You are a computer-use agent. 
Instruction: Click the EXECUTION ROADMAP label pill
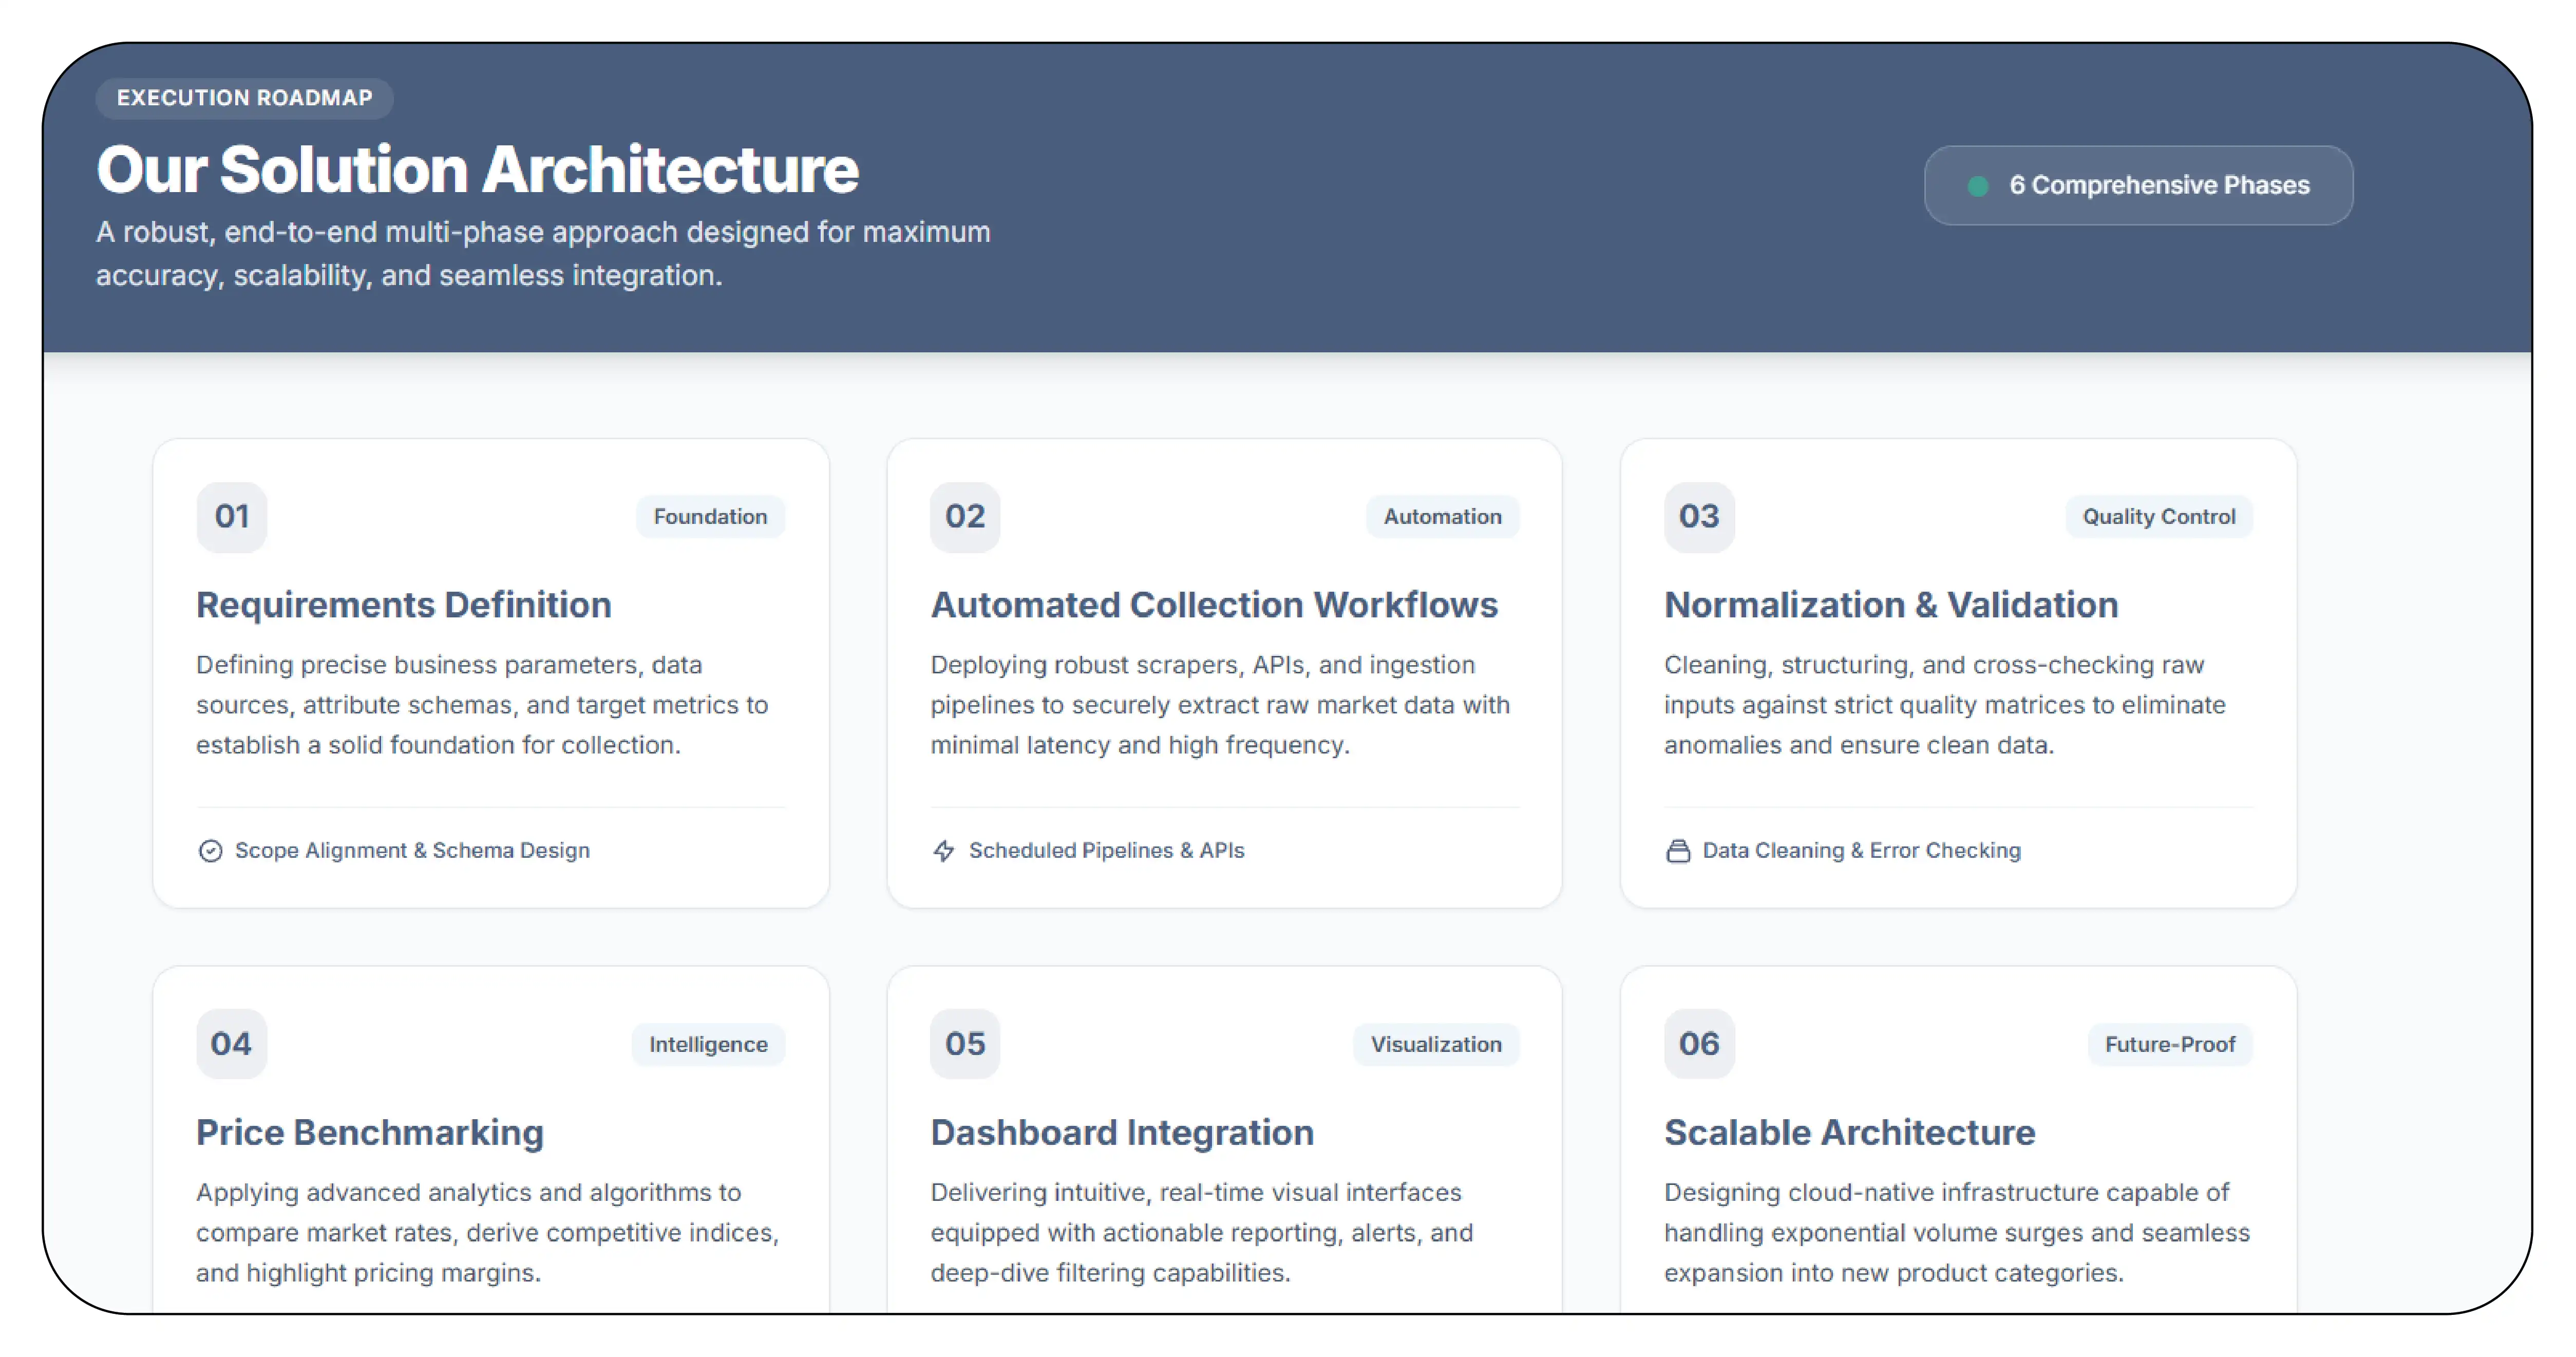coord(244,98)
